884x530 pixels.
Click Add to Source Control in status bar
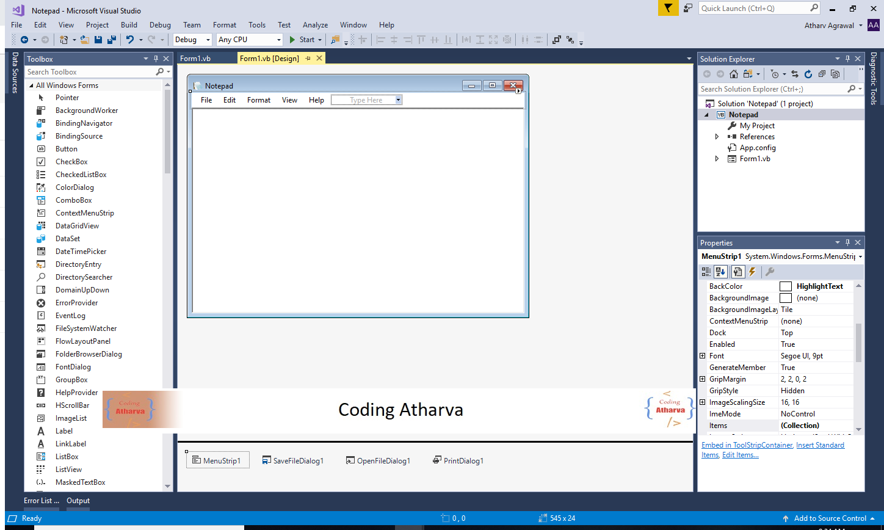click(830, 518)
